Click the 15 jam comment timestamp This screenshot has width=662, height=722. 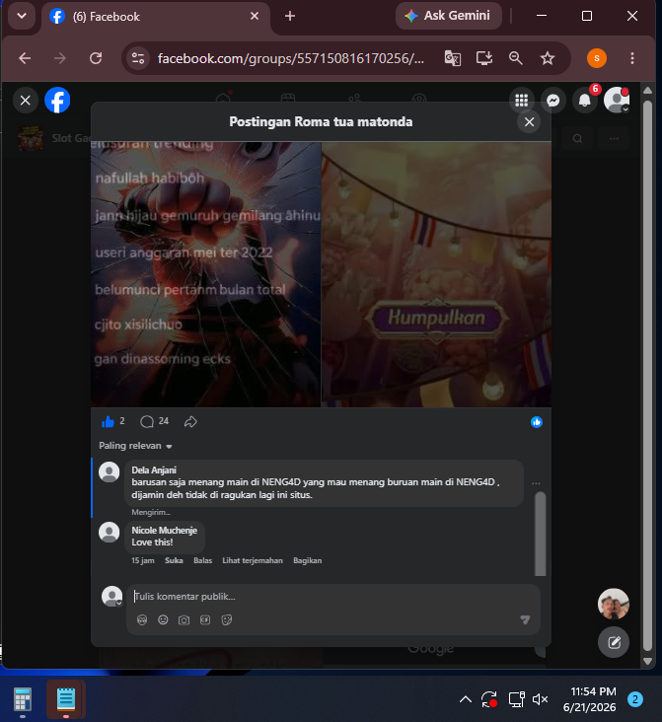point(142,560)
